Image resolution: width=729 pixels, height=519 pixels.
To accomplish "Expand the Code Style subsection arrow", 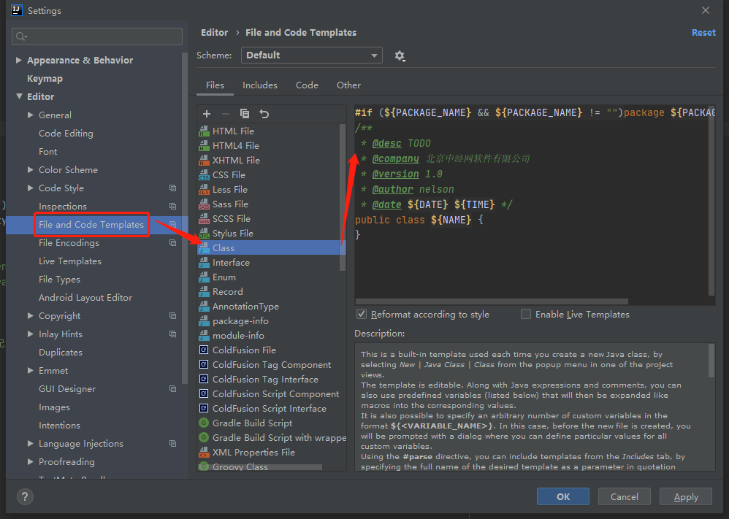I will [30, 188].
